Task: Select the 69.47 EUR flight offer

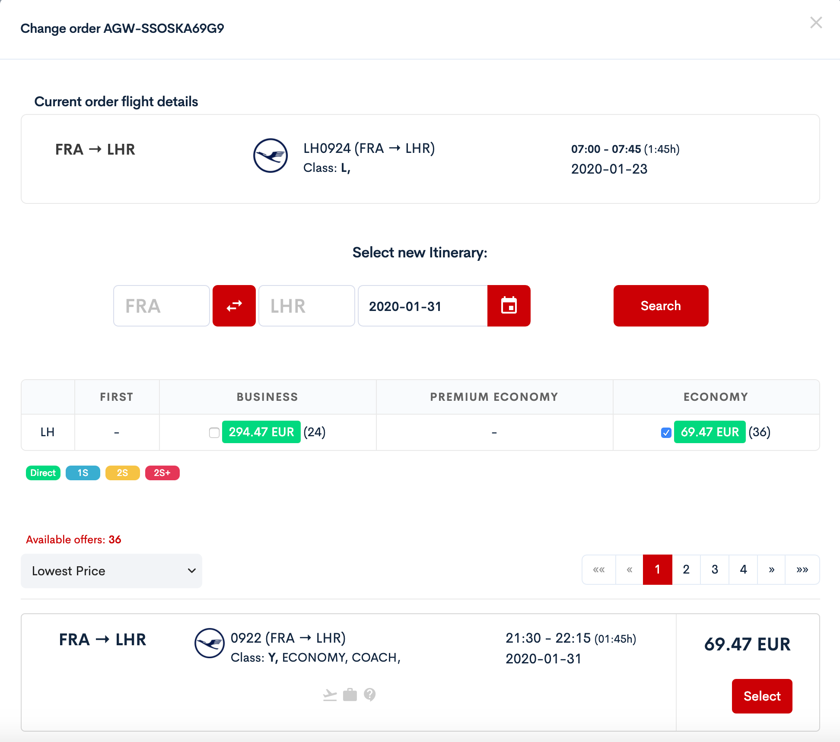Action: point(762,696)
